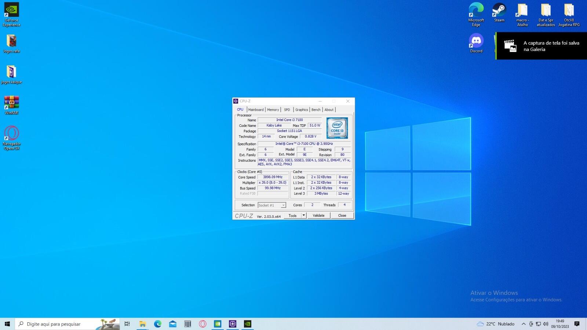Viewport: 587px width, 330px height.
Task: Switch to the Memory tab
Action: (273, 110)
